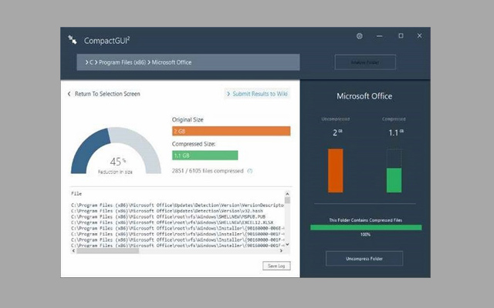Maximize the CompactGUI window
Viewport: 494px width, 308px height.
coord(401,36)
